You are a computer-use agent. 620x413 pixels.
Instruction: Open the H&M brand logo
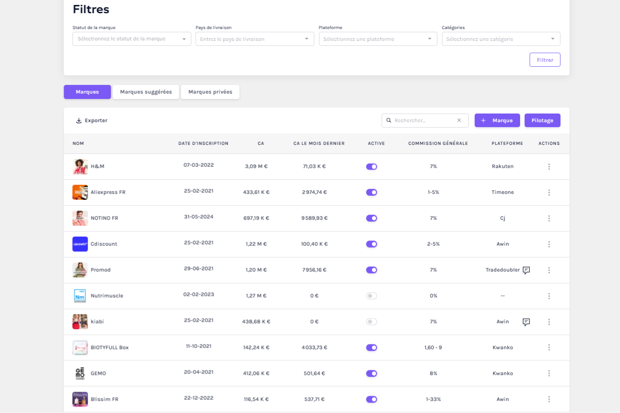80,167
